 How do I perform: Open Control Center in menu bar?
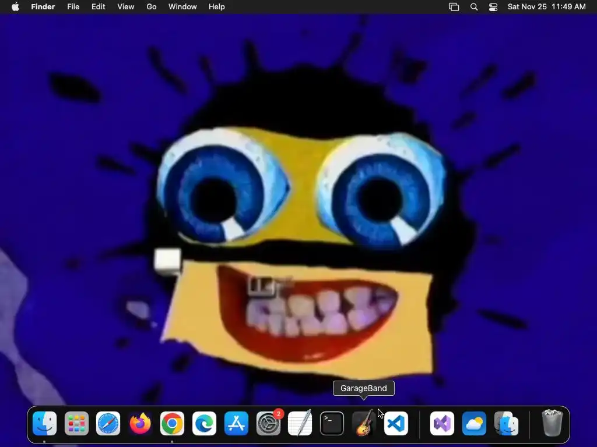[x=493, y=7]
